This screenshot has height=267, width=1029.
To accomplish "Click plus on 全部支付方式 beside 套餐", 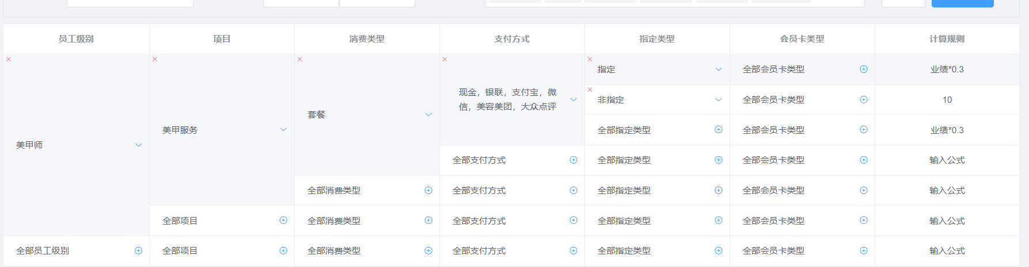I will [x=574, y=160].
